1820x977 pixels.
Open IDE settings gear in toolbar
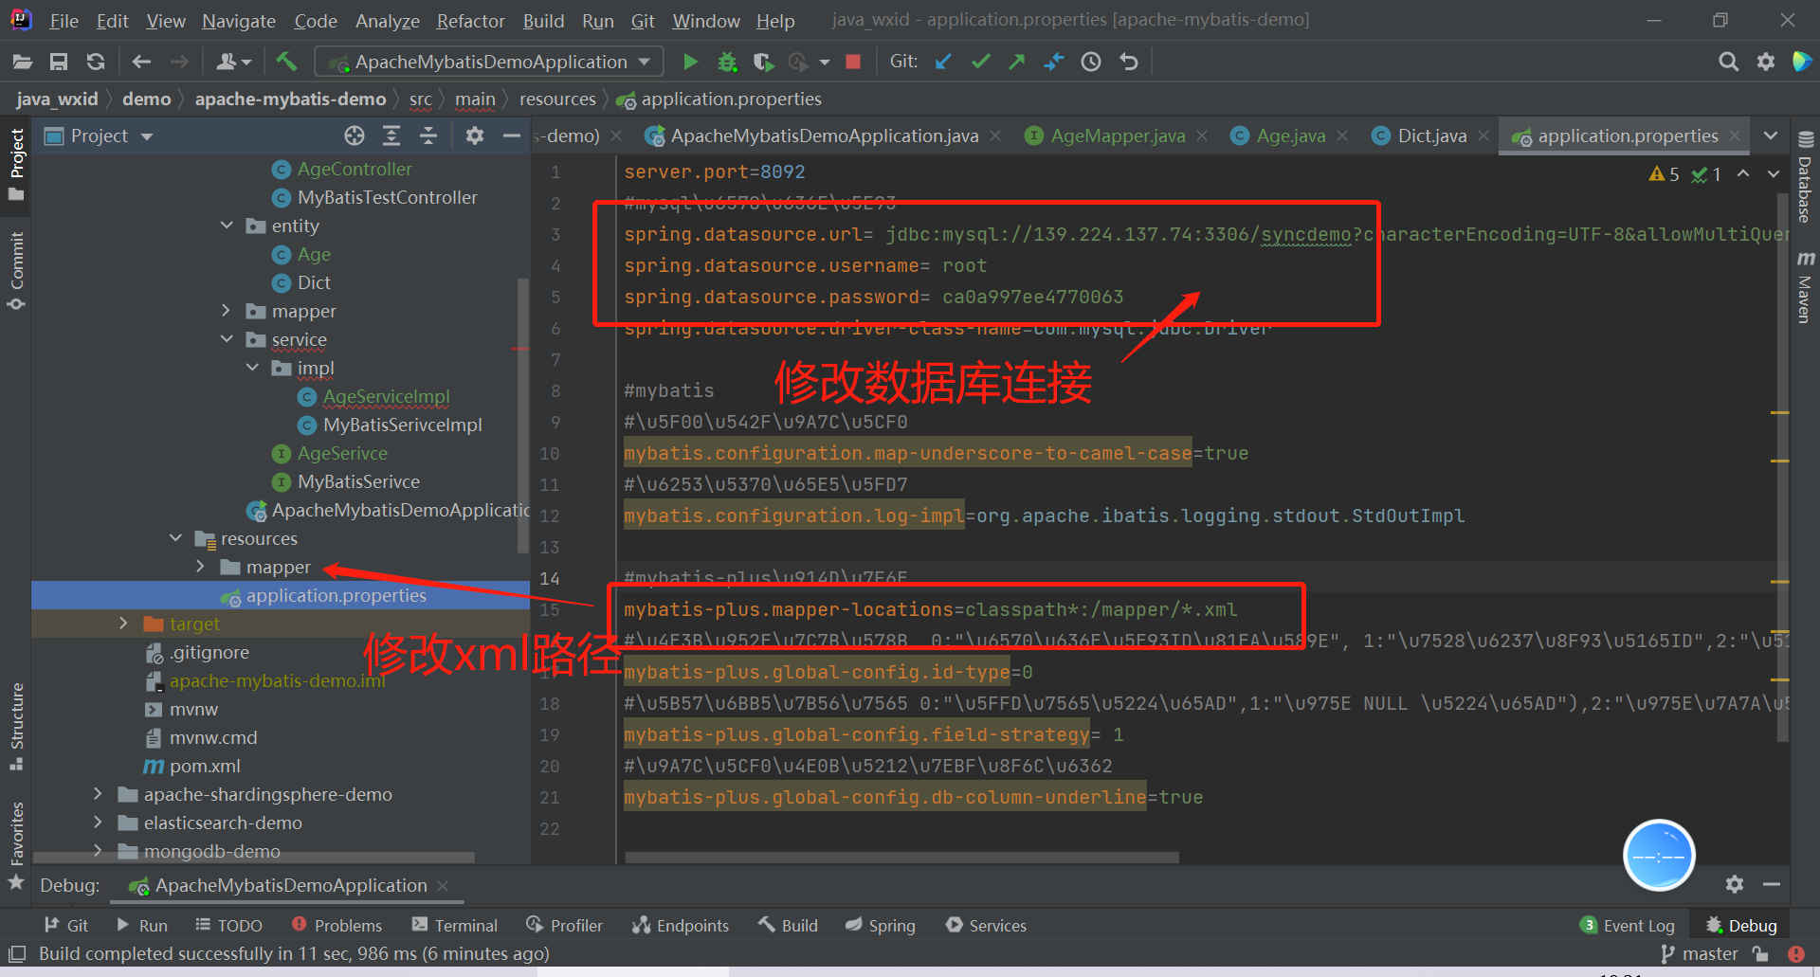[x=1765, y=62]
